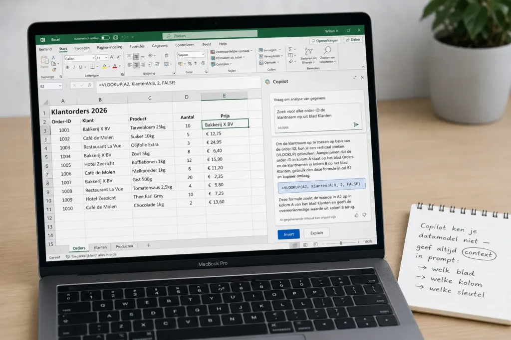
Task: Click the text orientation icon
Action: tap(151, 56)
